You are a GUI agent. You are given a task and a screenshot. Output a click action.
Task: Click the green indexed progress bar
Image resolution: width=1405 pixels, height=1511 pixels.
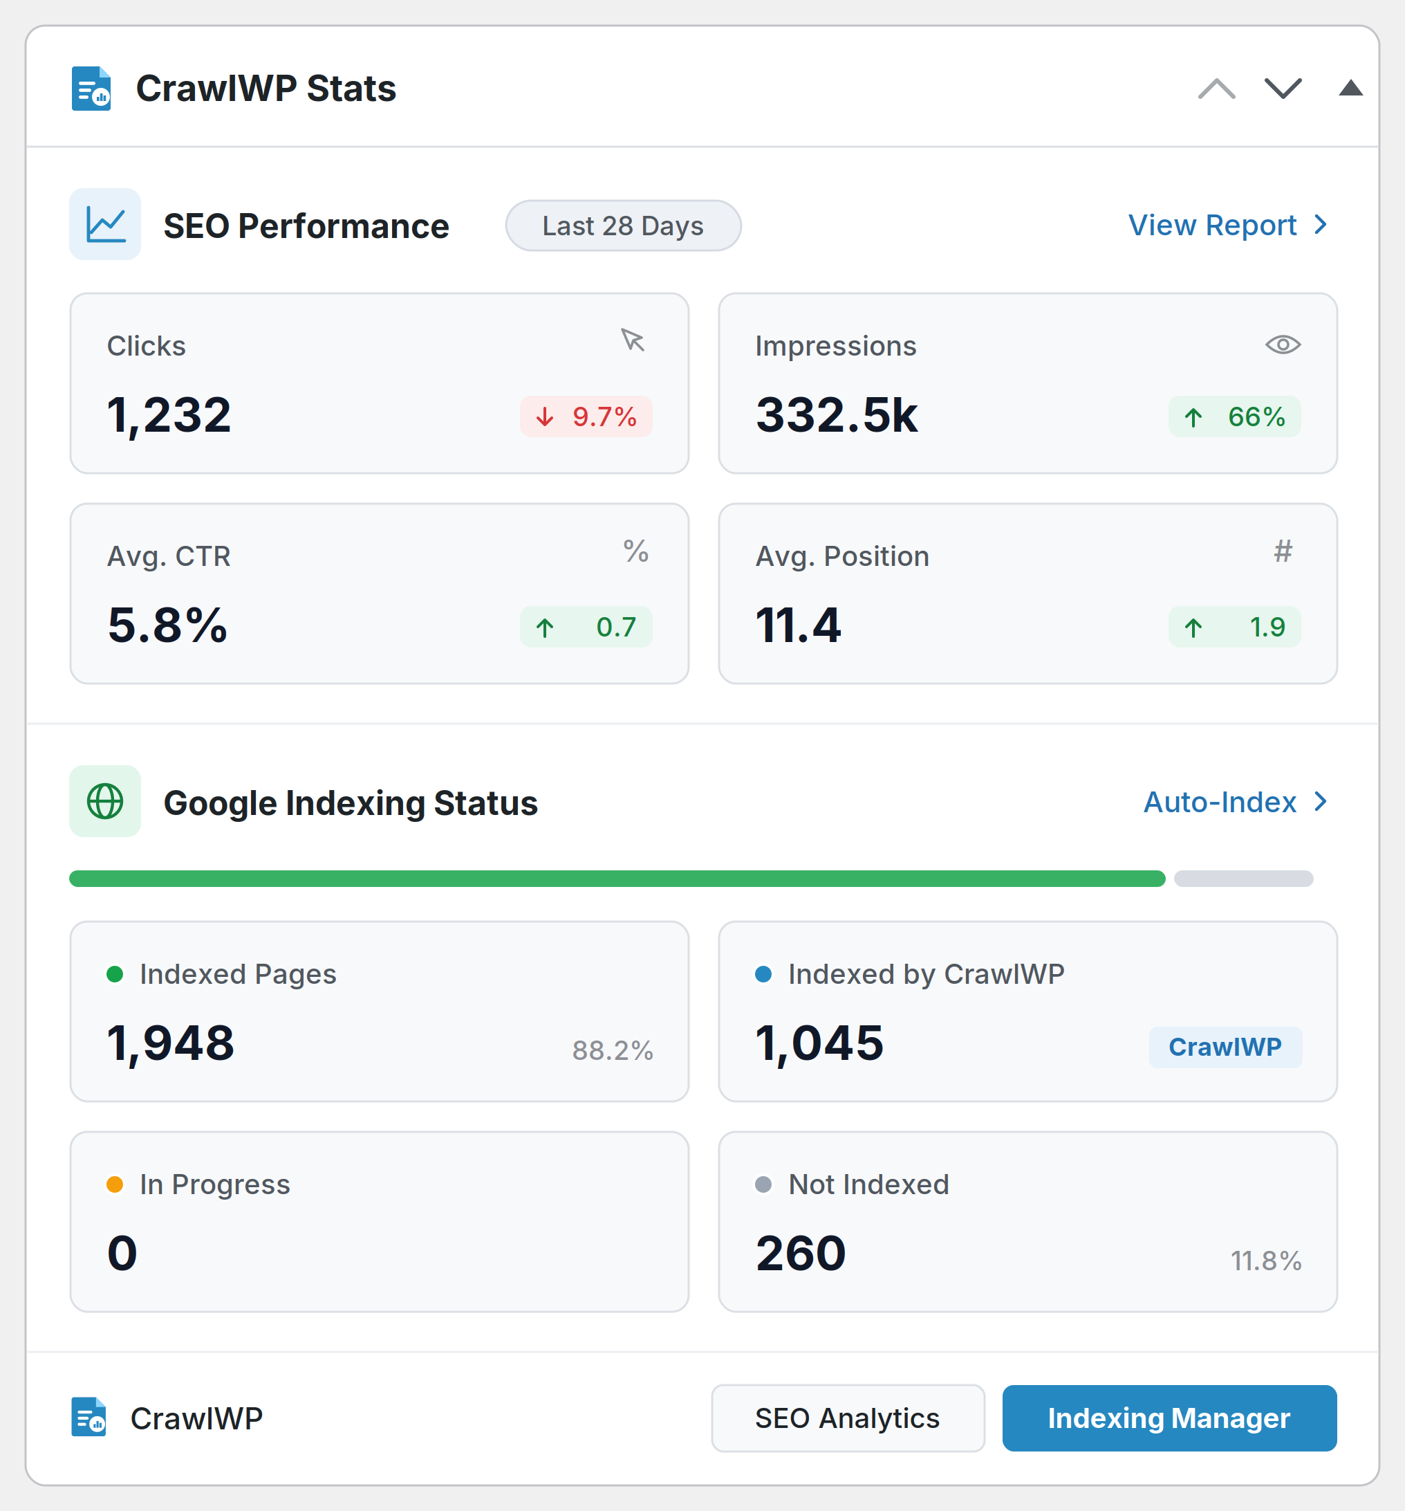click(x=617, y=879)
